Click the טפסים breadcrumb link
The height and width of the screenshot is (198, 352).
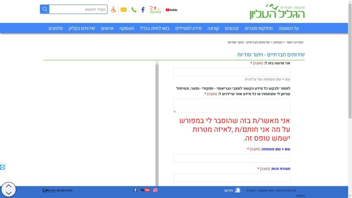[x=278, y=42]
